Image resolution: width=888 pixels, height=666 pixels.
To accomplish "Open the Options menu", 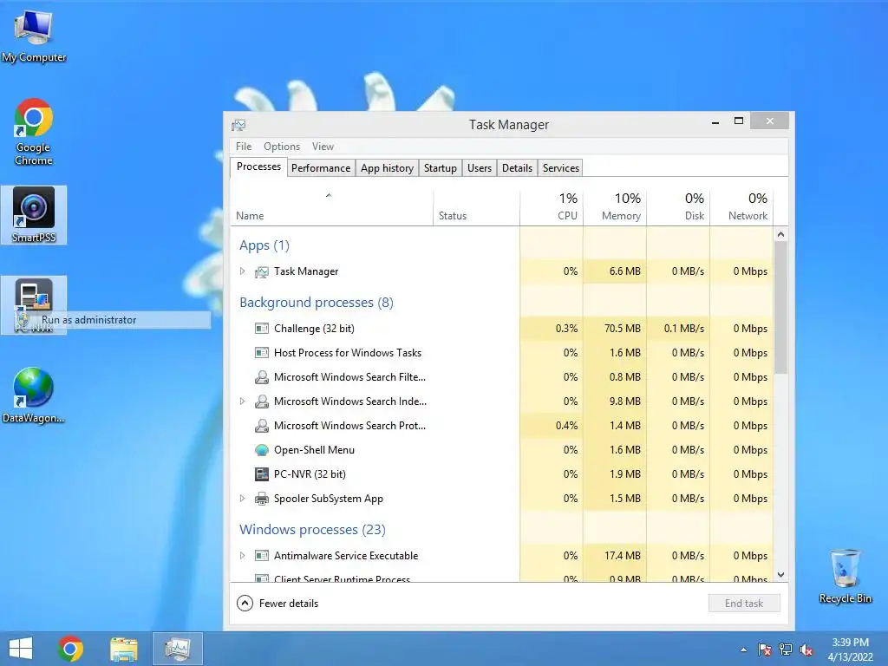I will (x=282, y=147).
